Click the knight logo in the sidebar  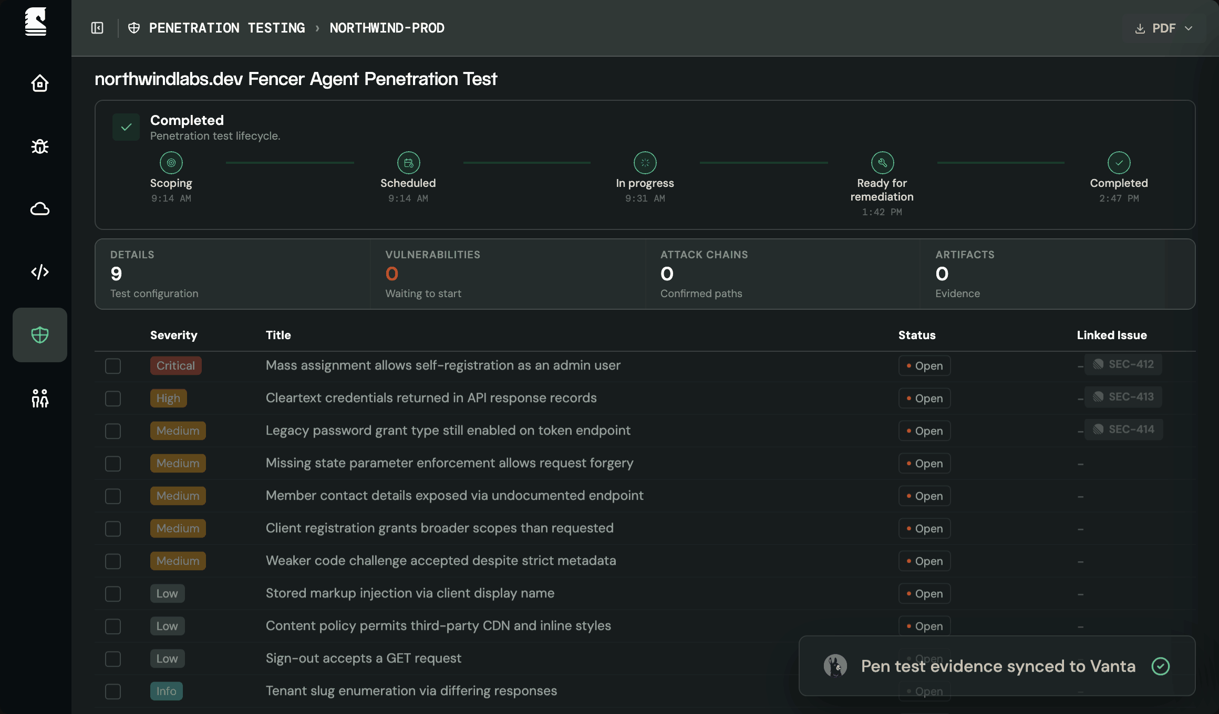click(36, 22)
